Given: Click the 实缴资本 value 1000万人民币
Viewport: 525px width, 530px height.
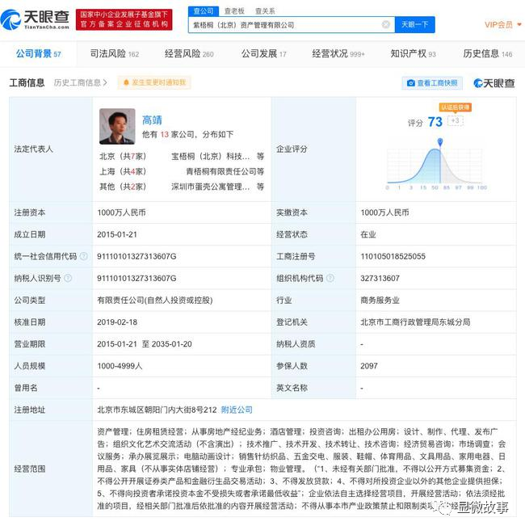Looking at the screenshot, I should click(384, 212).
